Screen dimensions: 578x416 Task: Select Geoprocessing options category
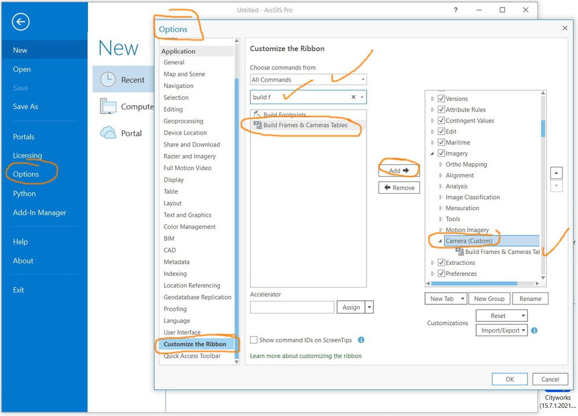(x=183, y=121)
